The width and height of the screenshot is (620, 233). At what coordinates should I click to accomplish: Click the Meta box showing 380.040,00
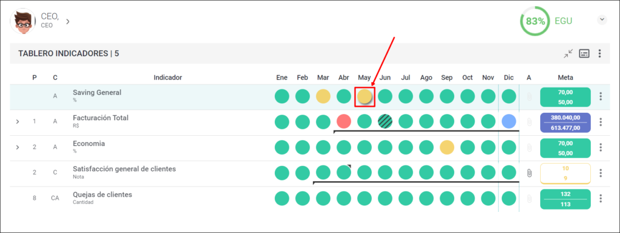pyautogui.click(x=565, y=123)
